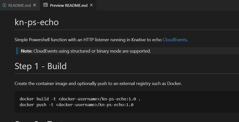Open the CloudEvents hyperlink

175,39
